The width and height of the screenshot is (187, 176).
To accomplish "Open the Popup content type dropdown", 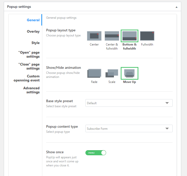I will click(129, 128).
